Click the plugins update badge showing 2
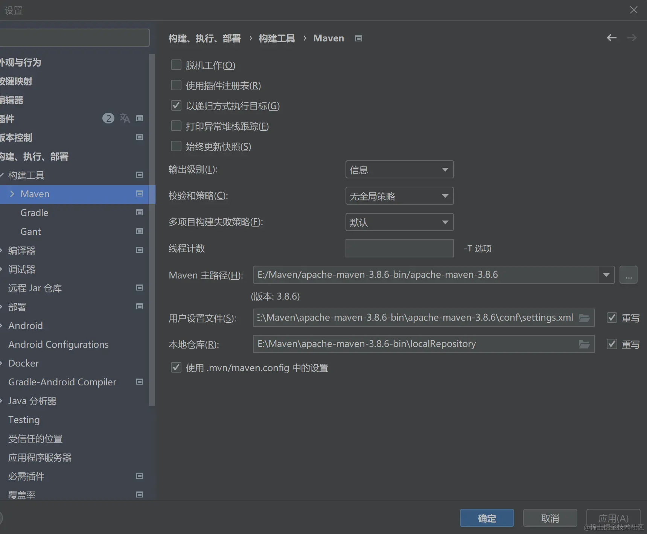This screenshot has width=647, height=534. [x=108, y=119]
